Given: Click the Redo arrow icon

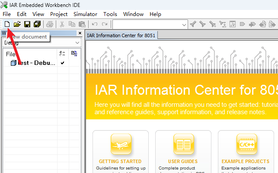Looking at the screenshot, I should (105, 24).
